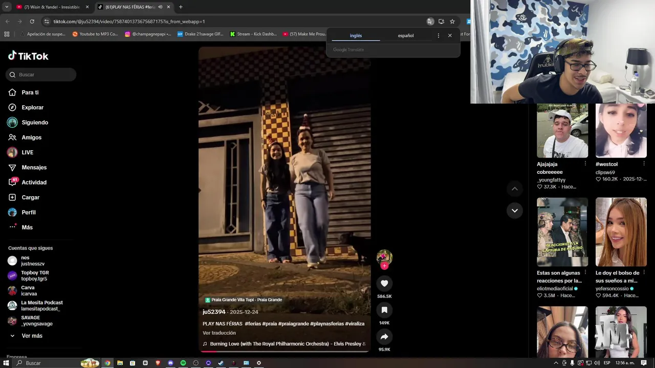Screen dimensions: 655x368
Task: Select the inglés translate tab
Action: tap(356, 36)
